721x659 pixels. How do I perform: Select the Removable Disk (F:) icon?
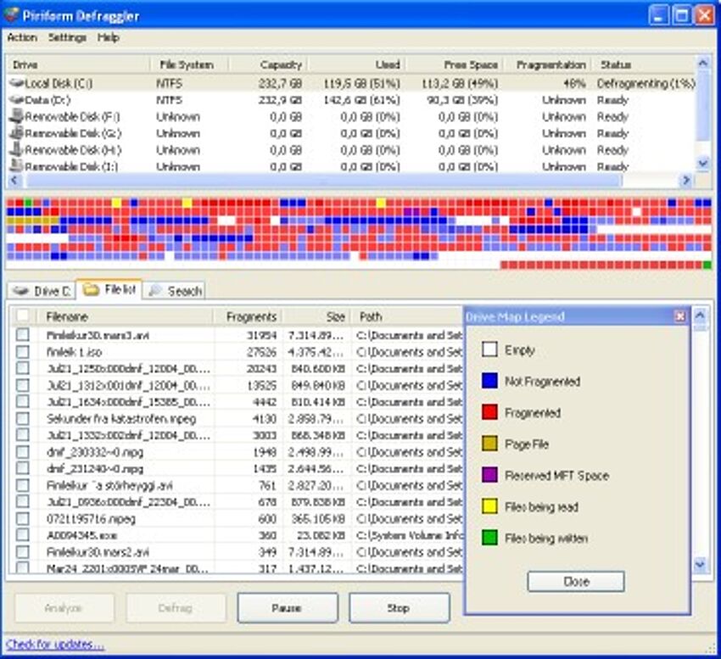[17, 116]
